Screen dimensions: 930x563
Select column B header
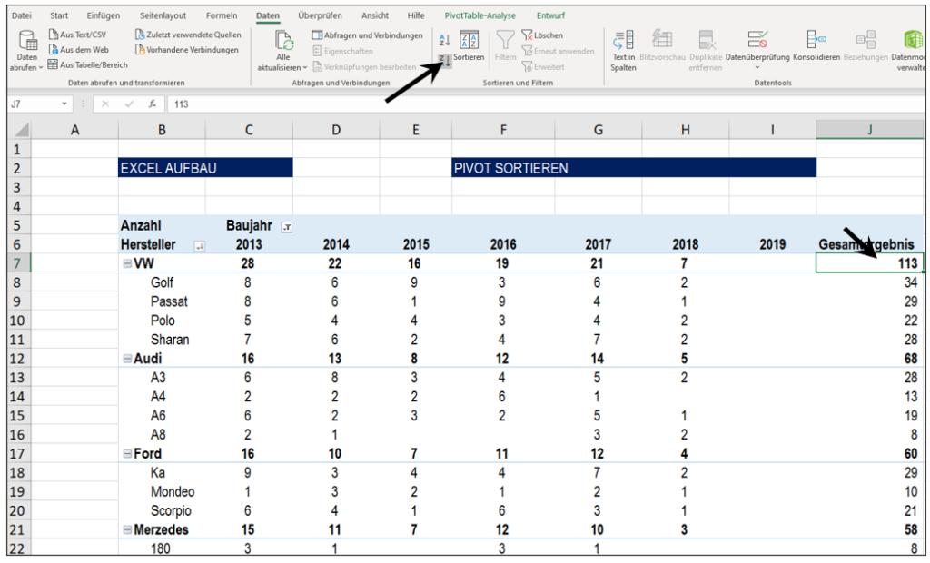[162, 130]
